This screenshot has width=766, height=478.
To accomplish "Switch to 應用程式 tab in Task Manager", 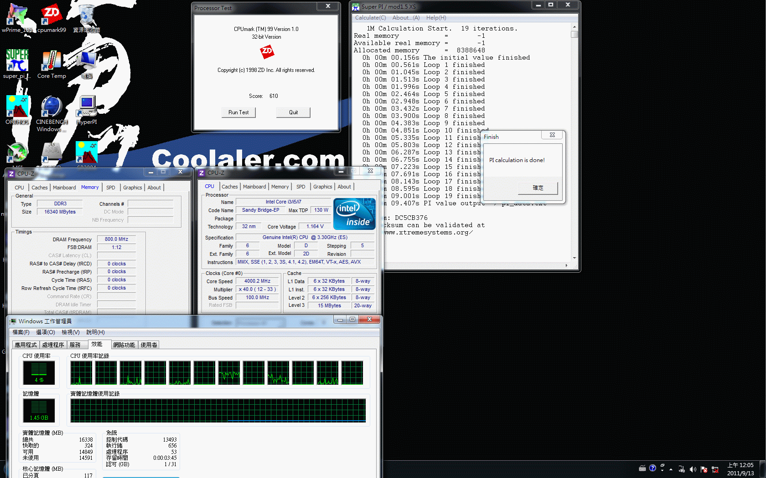I will pos(26,345).
